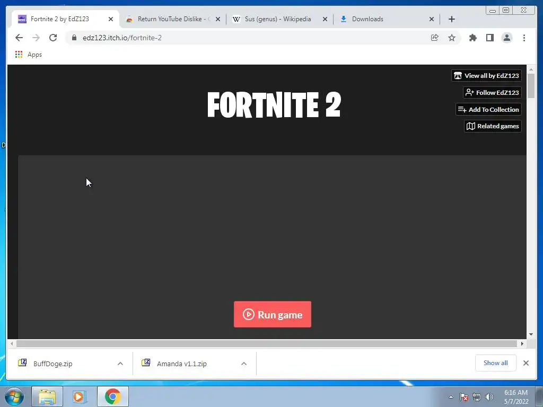Click the page scroll-up arrow

click(x=531, y=69)
